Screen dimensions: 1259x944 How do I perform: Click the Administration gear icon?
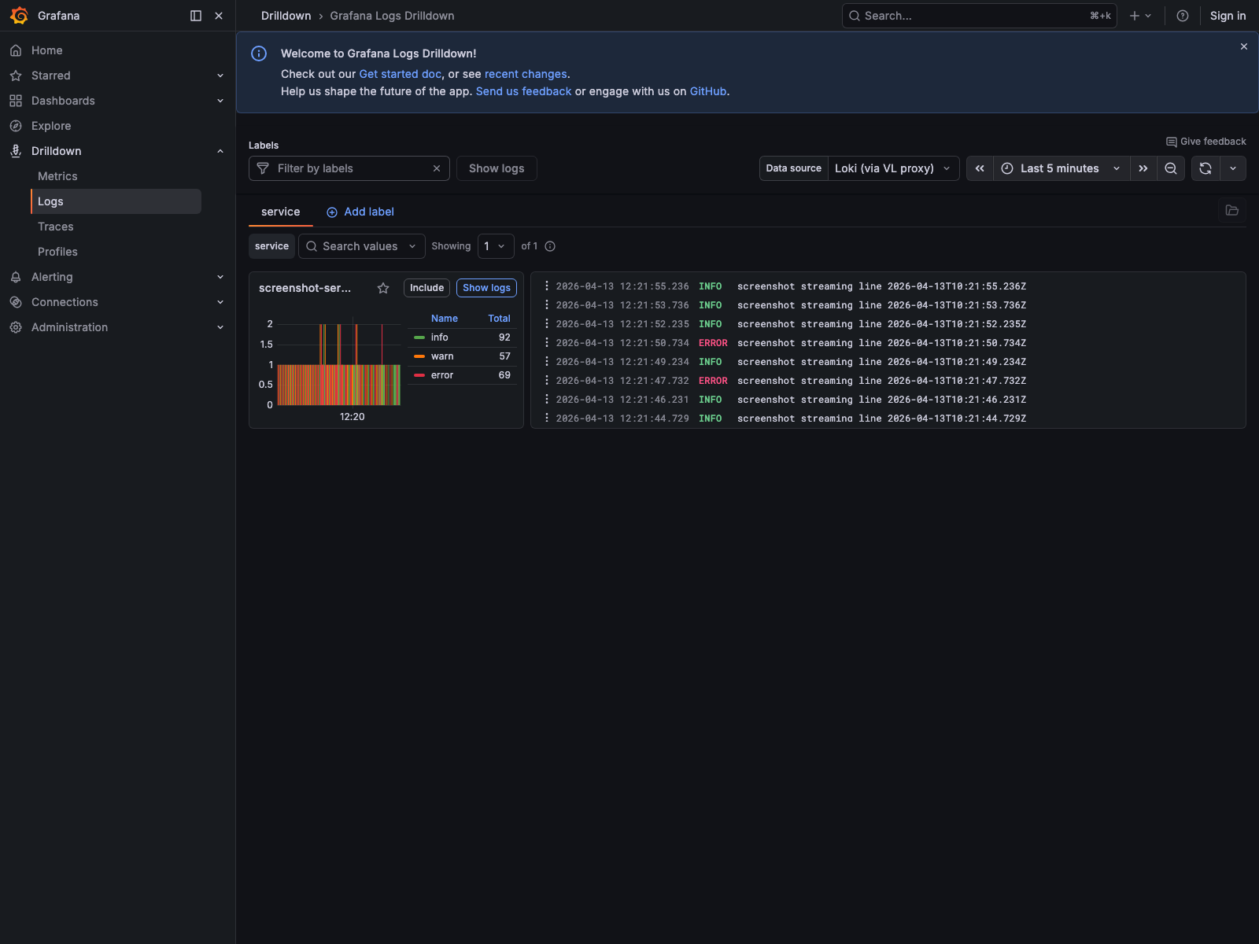tap(16, 327)
